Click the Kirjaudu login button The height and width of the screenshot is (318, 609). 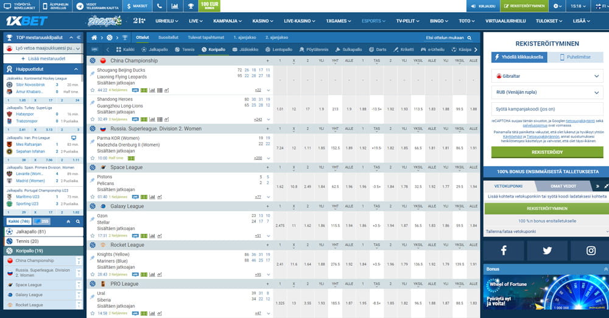coord(483,6)
